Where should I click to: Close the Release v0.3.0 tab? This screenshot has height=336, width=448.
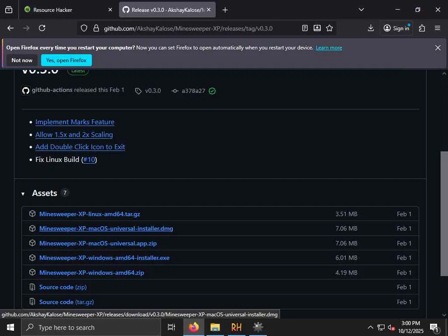pos(209,10)
